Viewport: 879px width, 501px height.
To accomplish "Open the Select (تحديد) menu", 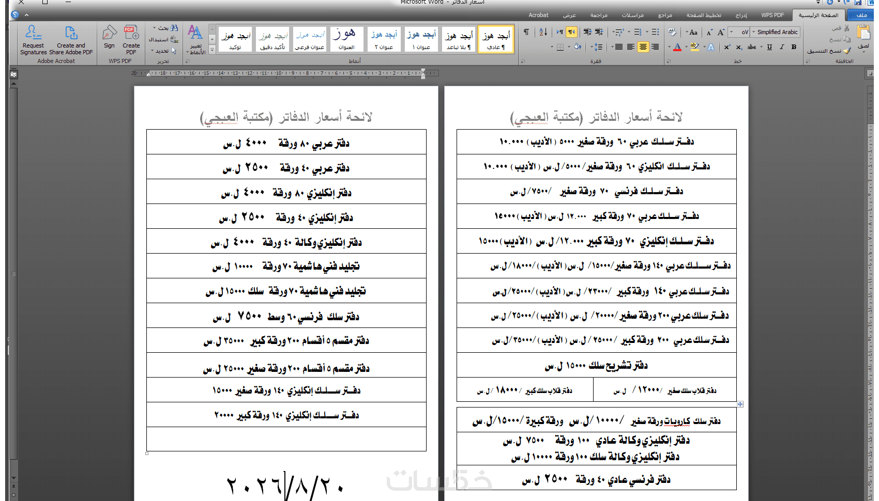I will click(164, 51).
